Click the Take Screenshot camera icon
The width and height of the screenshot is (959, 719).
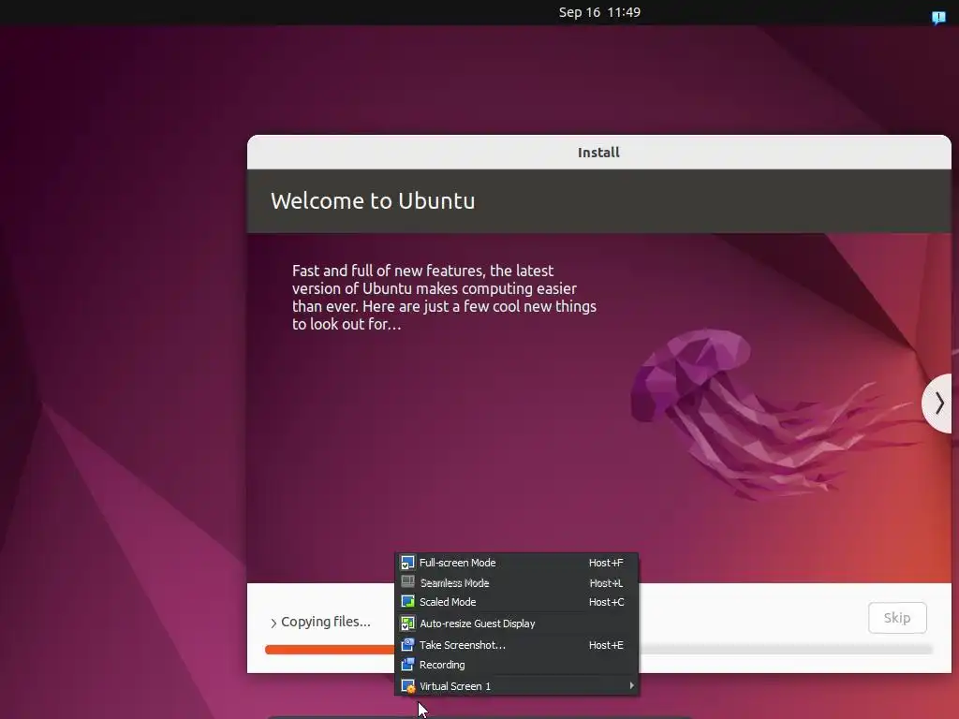coord(407,644)
